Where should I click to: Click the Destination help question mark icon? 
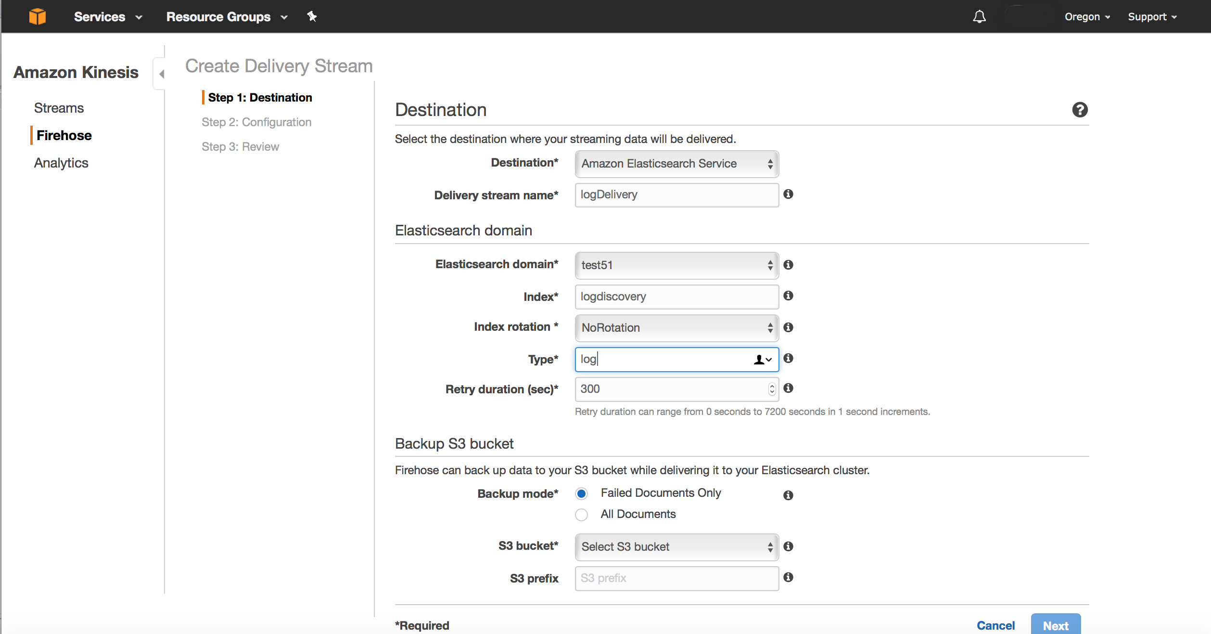1080,110
